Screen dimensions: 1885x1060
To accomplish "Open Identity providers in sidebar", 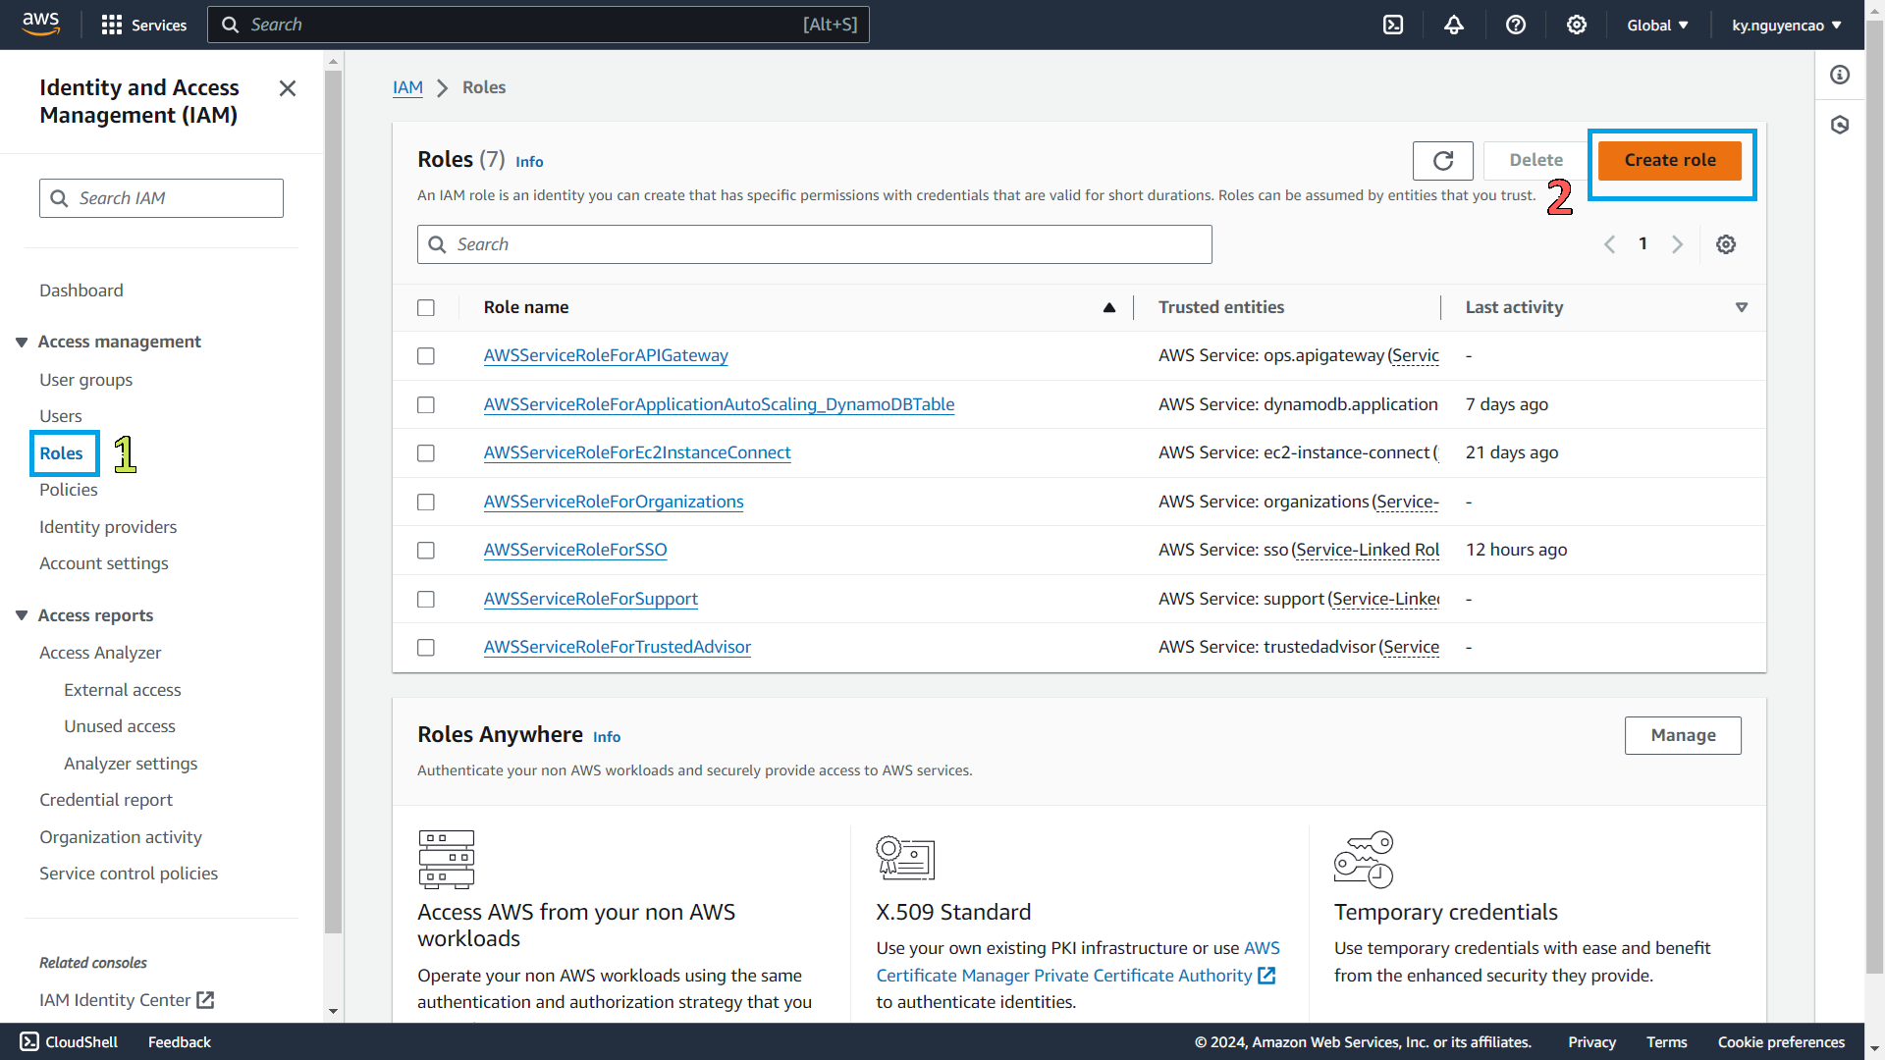I will (x=108, y=527).
